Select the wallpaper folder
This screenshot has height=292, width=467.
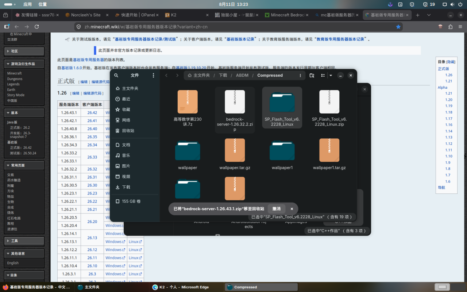point(188,154)
